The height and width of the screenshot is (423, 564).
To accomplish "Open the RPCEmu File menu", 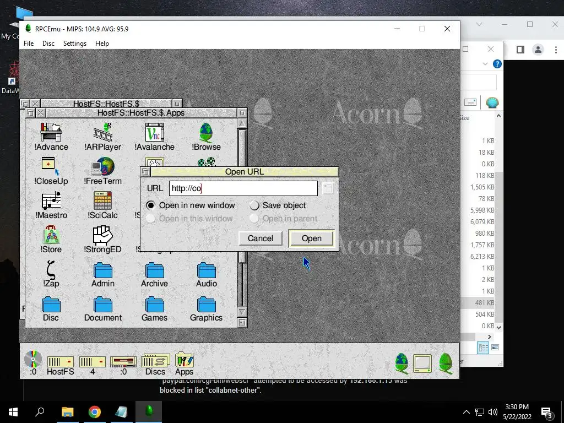I will [29, 43].
